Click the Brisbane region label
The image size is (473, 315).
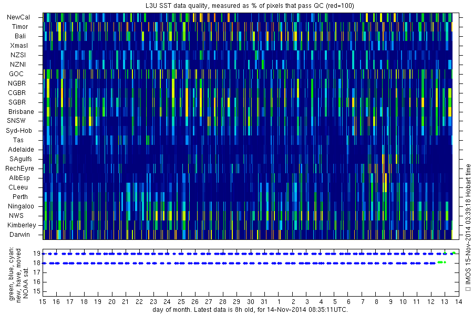[x=21, y=111]
